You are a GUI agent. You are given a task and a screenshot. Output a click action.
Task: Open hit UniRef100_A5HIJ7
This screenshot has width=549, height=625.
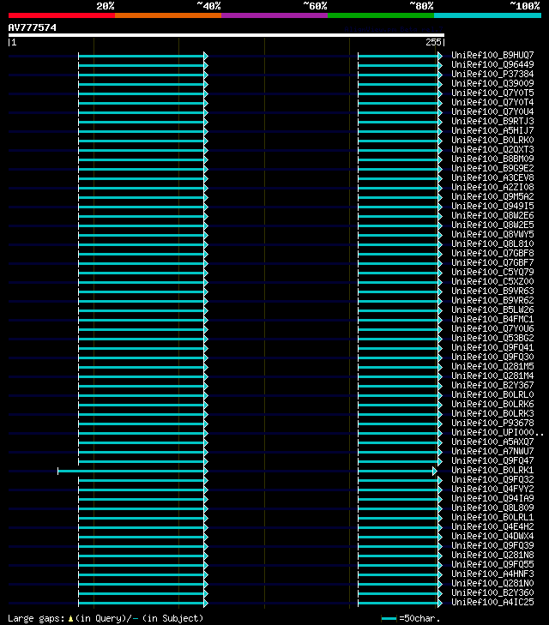point(492,130)
